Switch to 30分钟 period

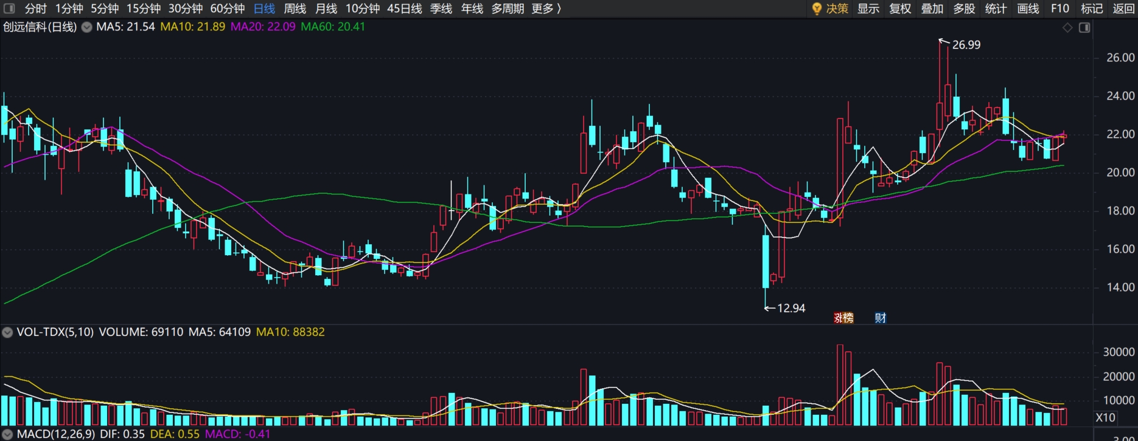(x=186, y=9)
